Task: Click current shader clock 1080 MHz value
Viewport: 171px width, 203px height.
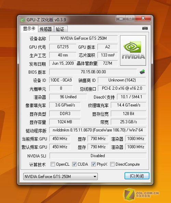Action: tap(136, 139)
